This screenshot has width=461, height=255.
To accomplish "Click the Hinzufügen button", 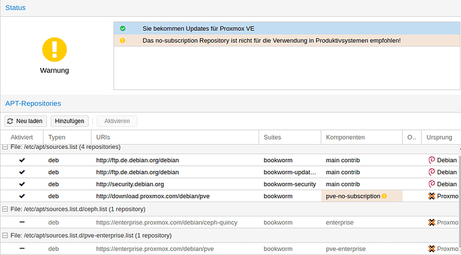I will (x=69, y=121).
